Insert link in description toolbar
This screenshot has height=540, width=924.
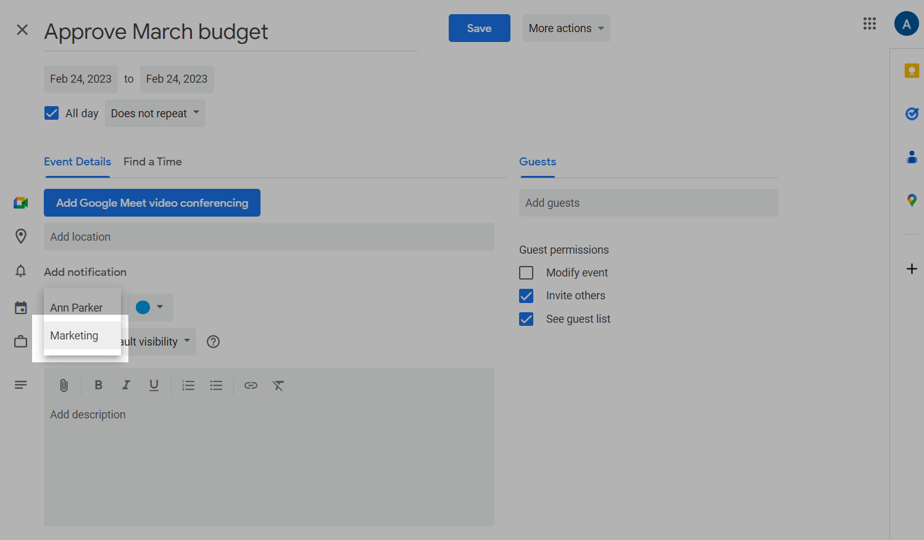coord(251,386)
